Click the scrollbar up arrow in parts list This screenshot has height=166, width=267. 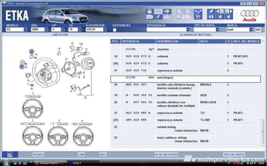[x=262, y=41]
